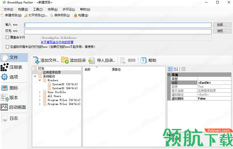The image size is (233, 149).
Task: Click the 添加目录 folder icon
Action: (65, 60)
